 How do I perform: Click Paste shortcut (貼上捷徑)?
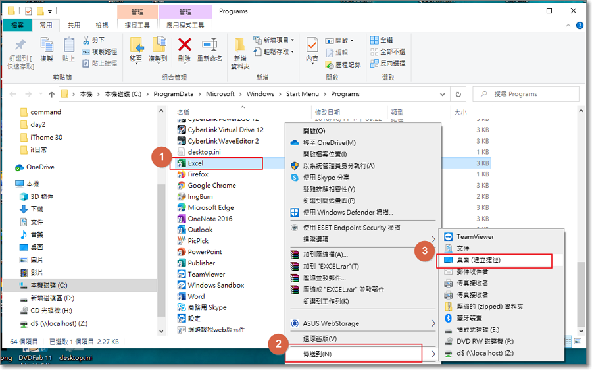pos(100,63)
